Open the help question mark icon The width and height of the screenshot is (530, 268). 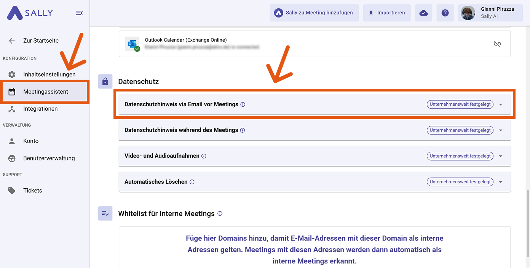[445, 13]
